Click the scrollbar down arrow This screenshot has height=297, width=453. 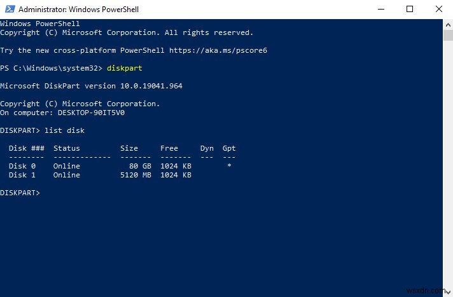[448, 292]
